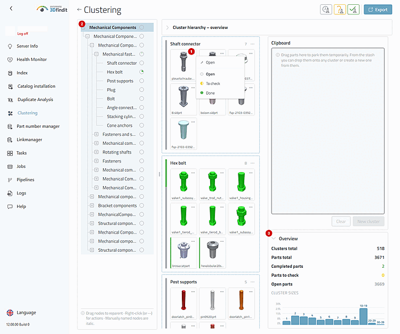Click the Hex bolt cluster title
This screenshot has height=334, width=400.
coord(178,163)
